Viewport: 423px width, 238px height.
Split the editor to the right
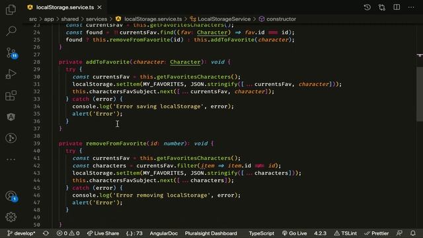[x=397, y=7]
